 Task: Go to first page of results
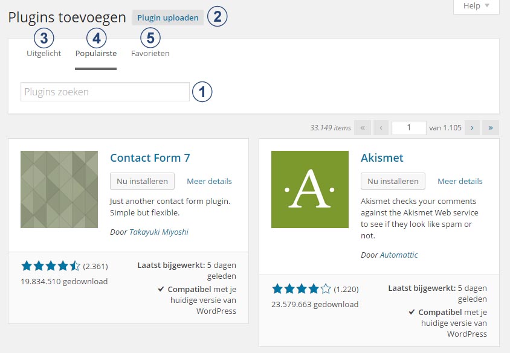pos(363,128)
